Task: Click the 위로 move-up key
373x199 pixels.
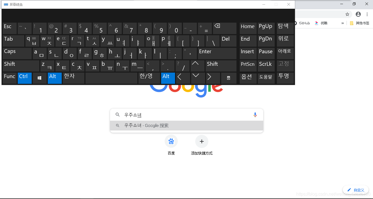Action: (285, 41)
